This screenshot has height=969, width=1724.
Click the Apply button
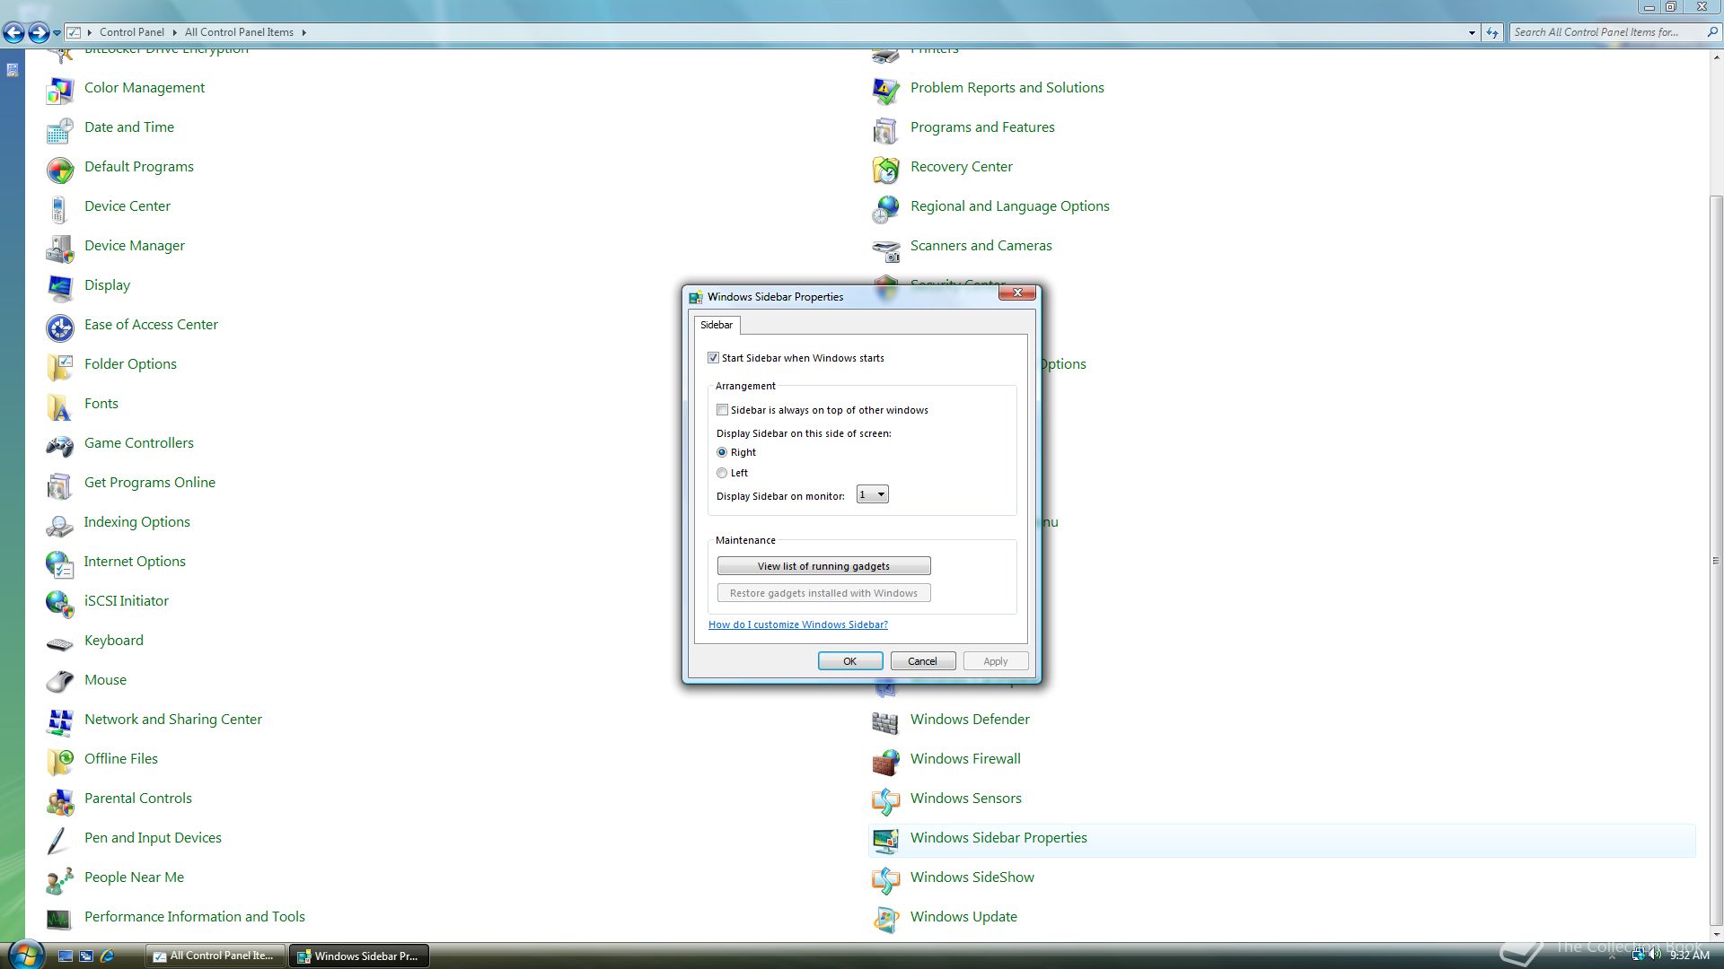tap(995, 661)
